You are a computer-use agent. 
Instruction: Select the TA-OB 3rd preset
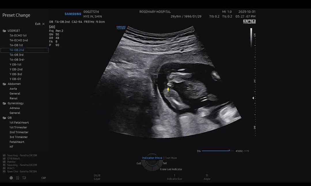[16, 55]
